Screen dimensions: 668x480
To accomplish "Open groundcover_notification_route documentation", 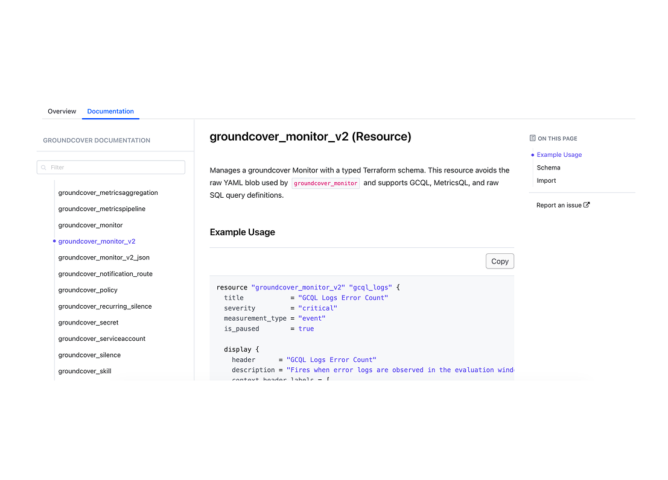I will pos(105,274).
